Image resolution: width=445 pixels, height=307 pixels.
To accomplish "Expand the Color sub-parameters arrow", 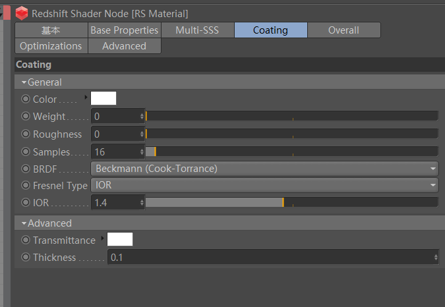I will 86,98.
